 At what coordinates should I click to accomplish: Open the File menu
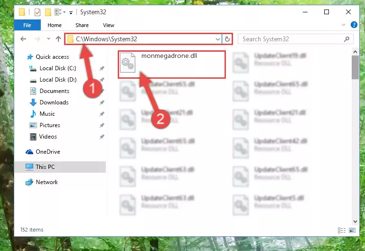27,25
